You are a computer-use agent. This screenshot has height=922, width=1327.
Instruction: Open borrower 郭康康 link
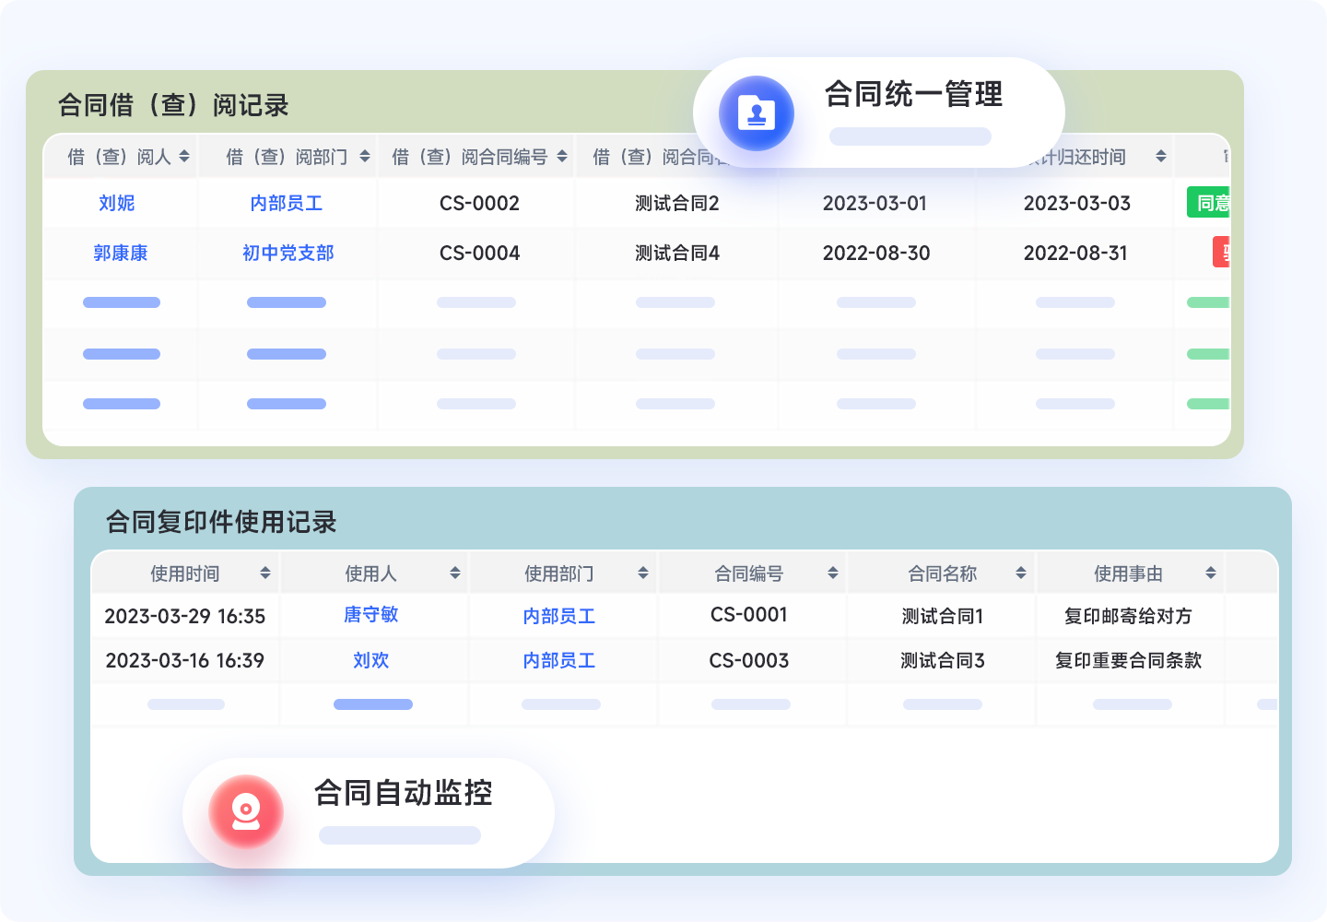coord(121,253)
